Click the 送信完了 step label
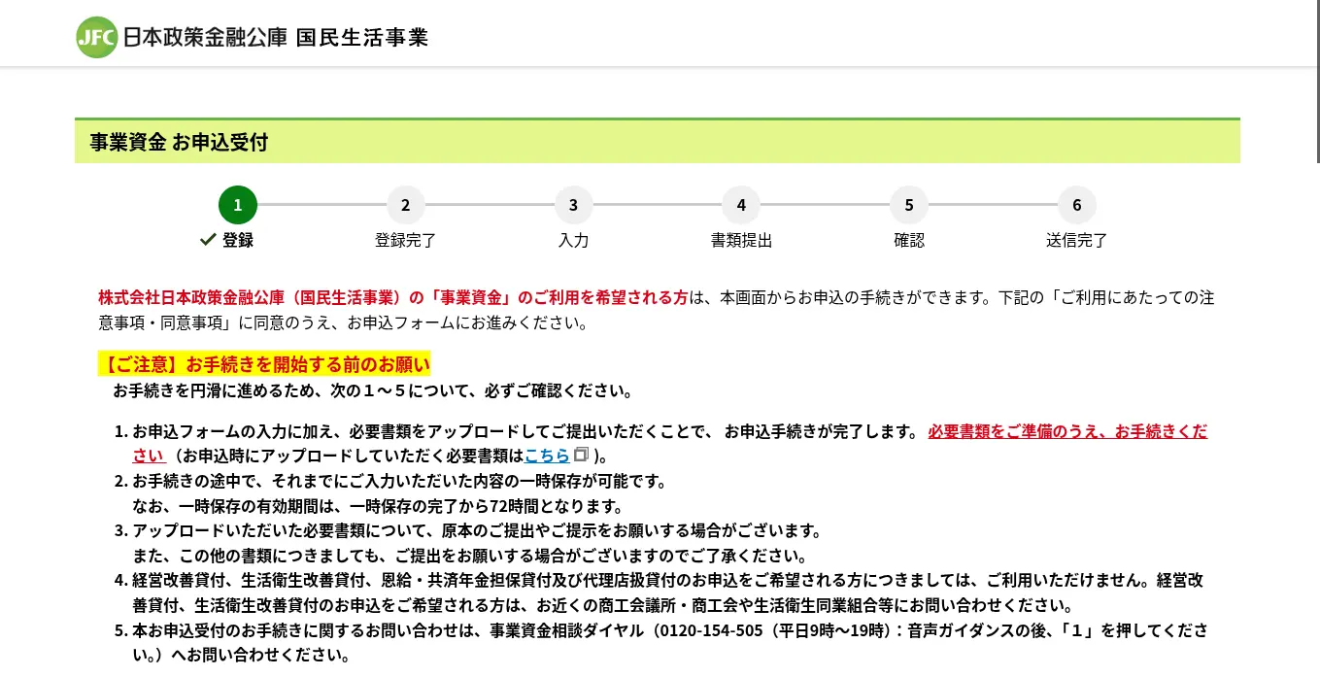The width and height of the screenshot is (1320, 677). 1077,241
